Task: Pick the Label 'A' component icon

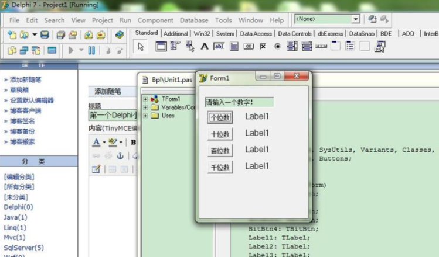Action: pyautogui.click(x=205, y=47)
